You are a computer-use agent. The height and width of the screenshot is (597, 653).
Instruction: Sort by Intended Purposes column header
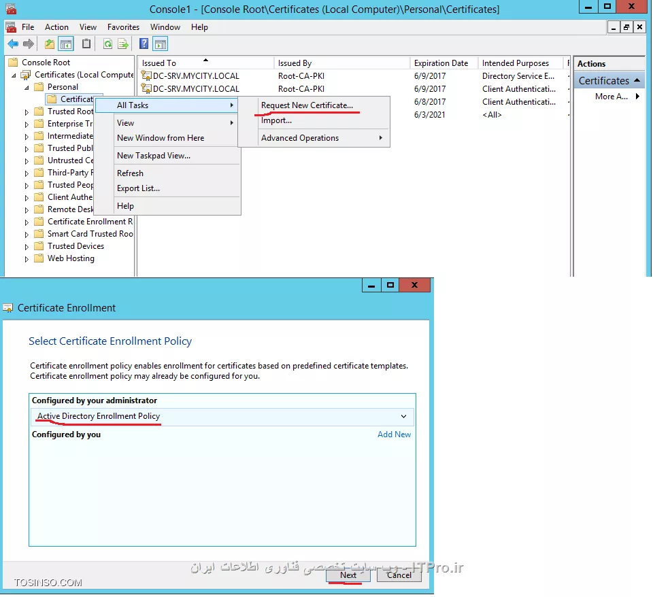pos(520,63)
